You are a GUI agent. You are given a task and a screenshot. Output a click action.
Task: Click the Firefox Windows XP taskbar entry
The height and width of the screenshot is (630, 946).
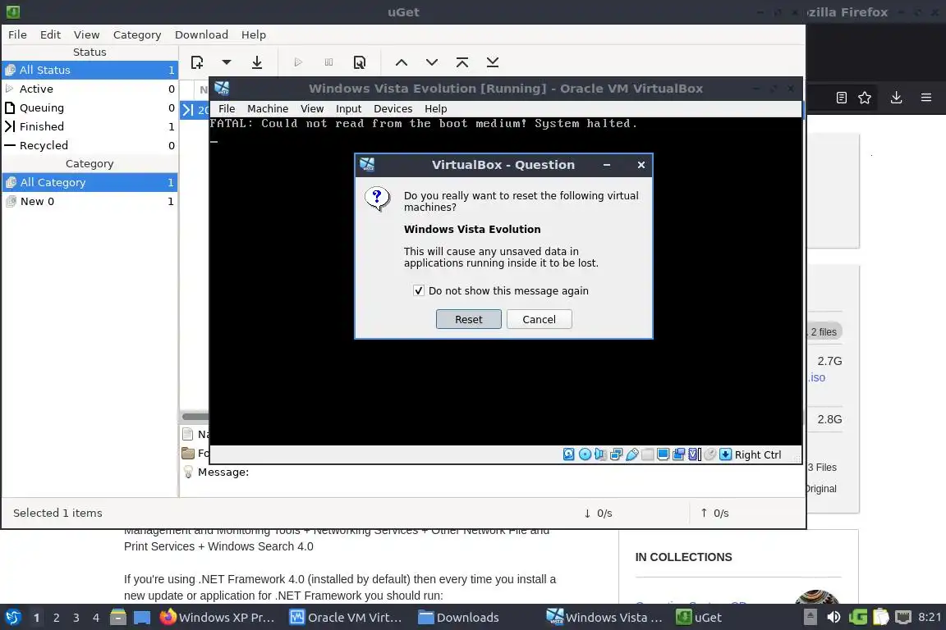click(217, 618)
